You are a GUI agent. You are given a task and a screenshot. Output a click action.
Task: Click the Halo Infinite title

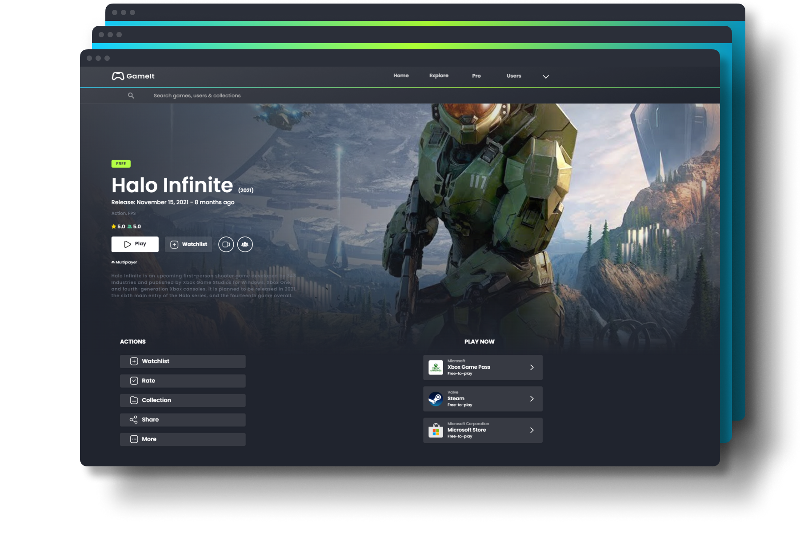tap(172, 185)
